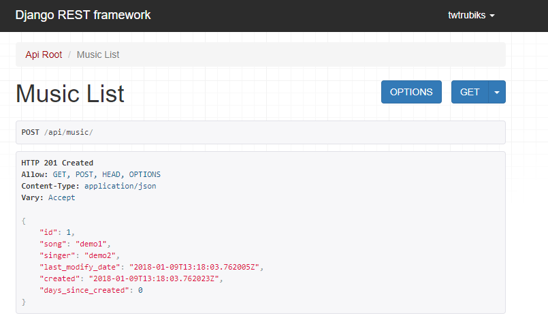The height and width of the screenshot is (320, 548).
Task: Click the closing brace of JSON response
Action: click(x=24, y=302)
